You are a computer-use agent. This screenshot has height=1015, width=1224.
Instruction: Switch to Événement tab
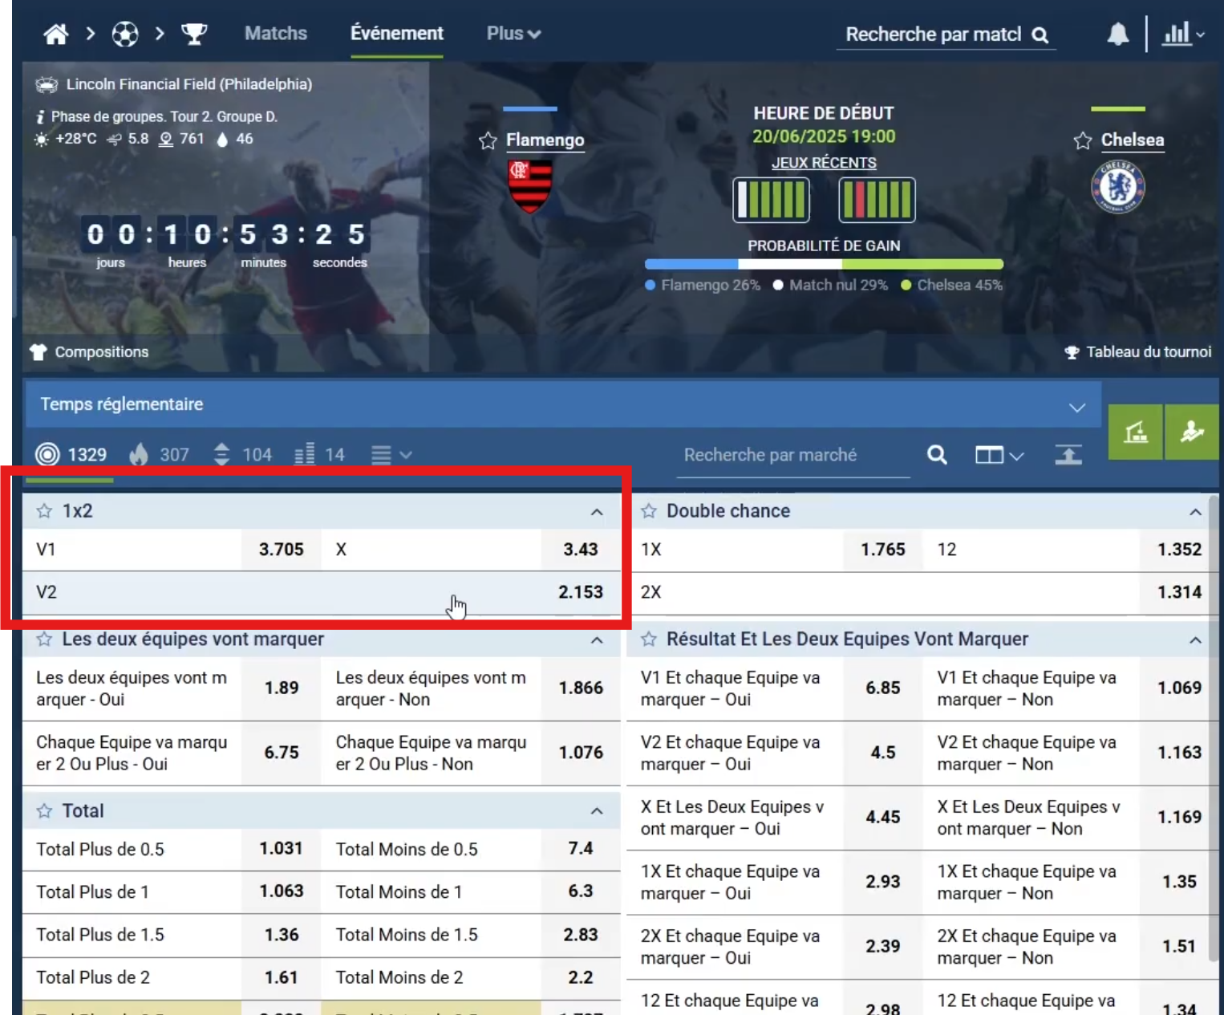(x=397, y=34)
